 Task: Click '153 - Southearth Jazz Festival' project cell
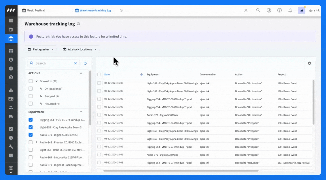294,163
